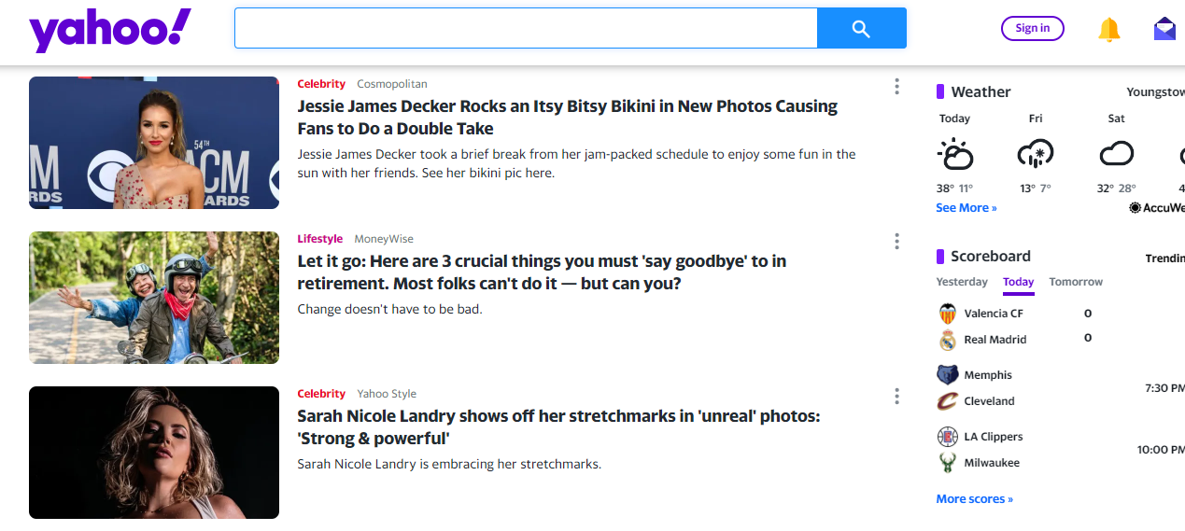Click the Yahoo logo
The width and height of the screenshot is (1185, 531).
coord(110,30)
